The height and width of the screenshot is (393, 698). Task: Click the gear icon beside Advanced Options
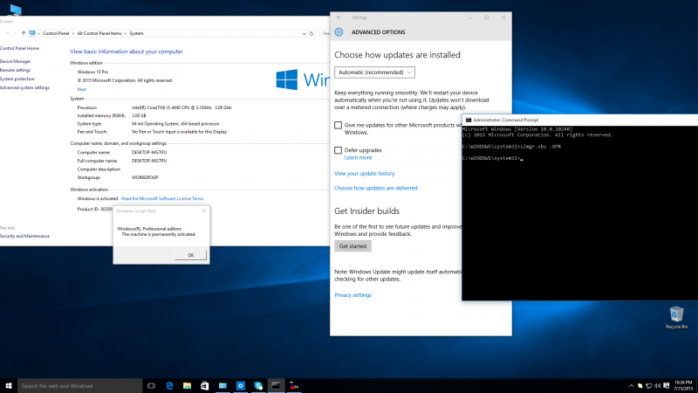(x=339, y=32)
